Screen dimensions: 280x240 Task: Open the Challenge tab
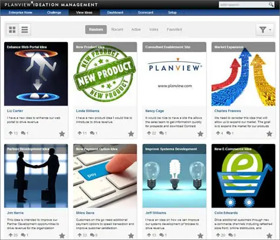pos(54,12)
